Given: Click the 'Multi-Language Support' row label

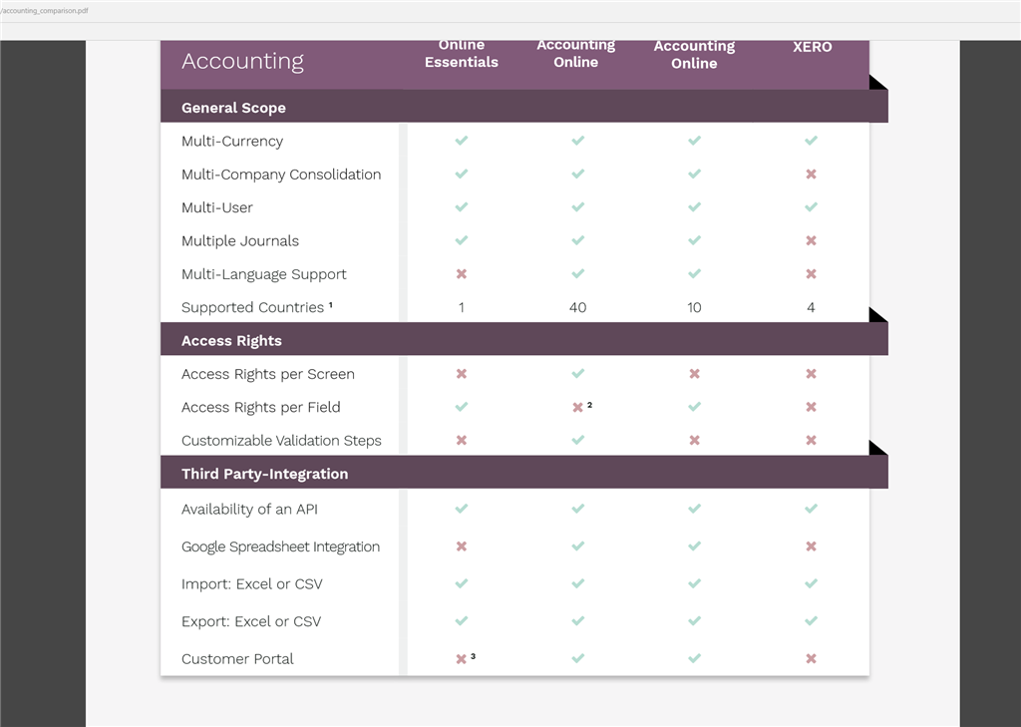Looking at the screenshot, I should [x=263, y=274].
